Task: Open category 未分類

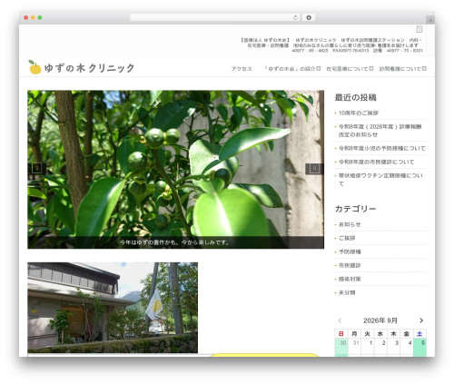Action: [347, 292]
